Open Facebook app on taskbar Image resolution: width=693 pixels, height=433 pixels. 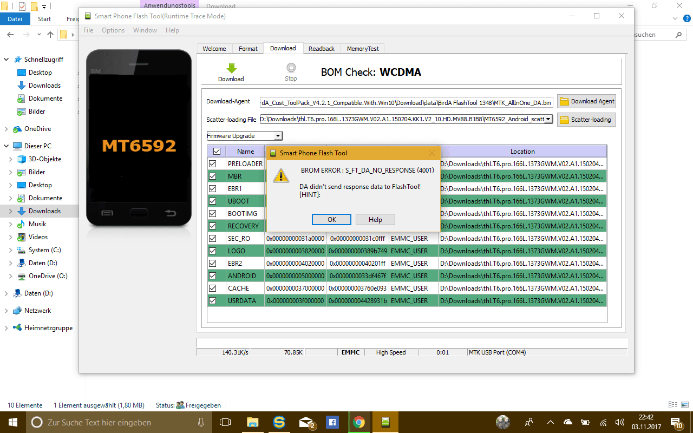point(332,422)
